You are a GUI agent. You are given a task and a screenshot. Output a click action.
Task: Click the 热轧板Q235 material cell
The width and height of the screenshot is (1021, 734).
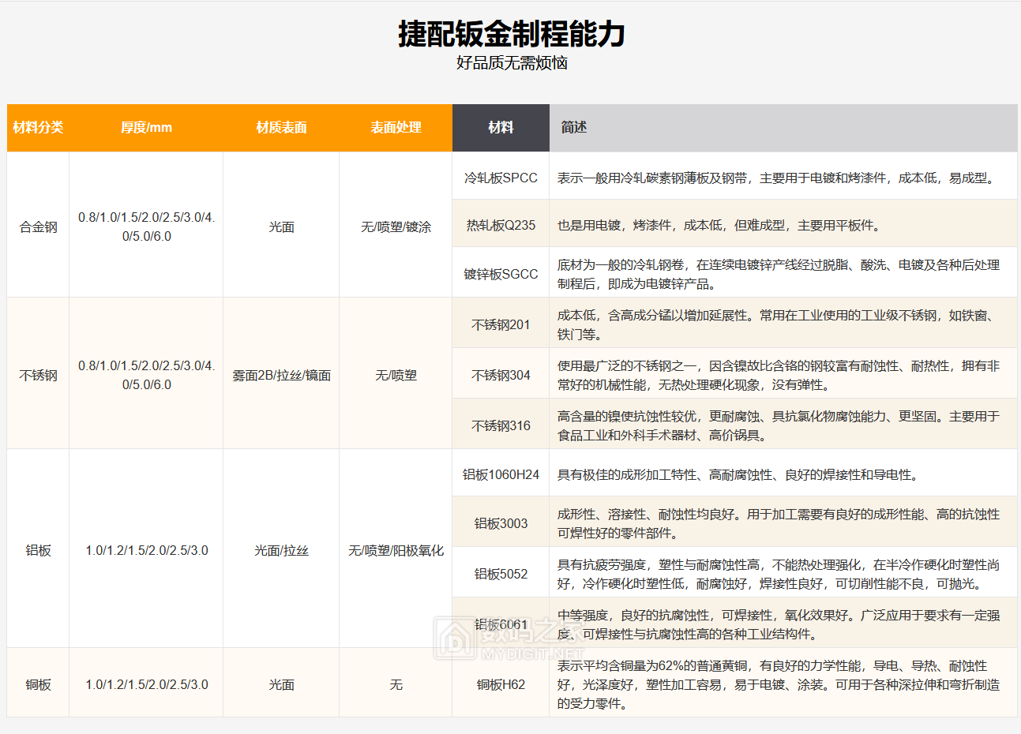[501, 225]
